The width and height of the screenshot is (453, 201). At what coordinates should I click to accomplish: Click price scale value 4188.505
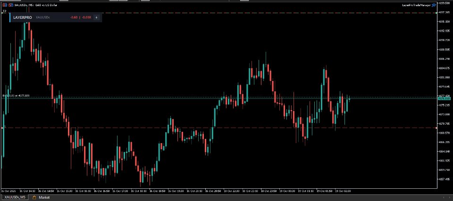pyautogui.click(x=445, y=49)
